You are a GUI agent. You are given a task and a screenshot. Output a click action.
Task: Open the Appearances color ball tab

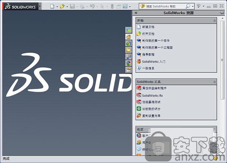point(128,63)
